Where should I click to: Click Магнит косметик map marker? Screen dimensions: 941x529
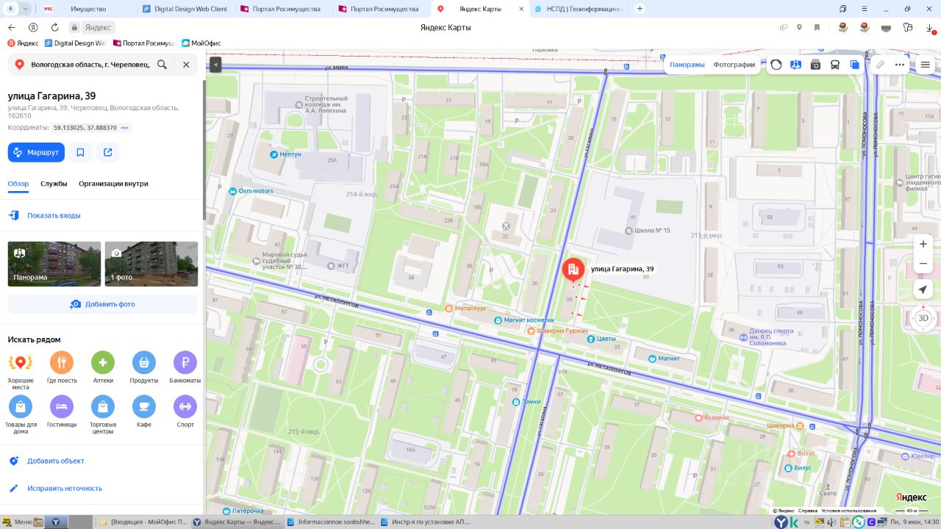coord(524,320)
